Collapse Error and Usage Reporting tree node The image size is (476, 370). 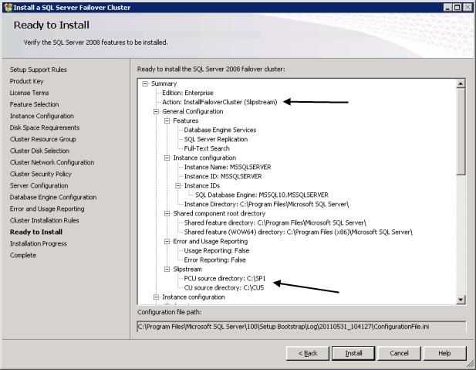tap(167, 242)
